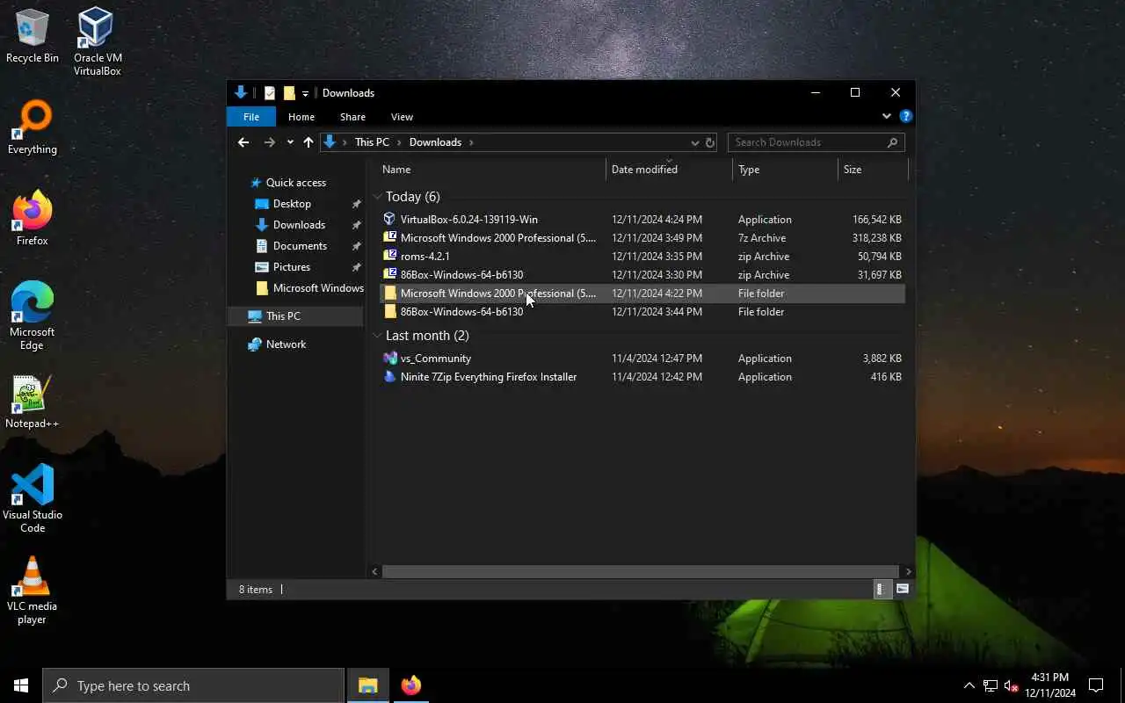The image size is (1125, 703).
Task: Select the VirtualBox-6.0.24-139119-Win file
Action: pyautogui.click(x=642, y=220)
